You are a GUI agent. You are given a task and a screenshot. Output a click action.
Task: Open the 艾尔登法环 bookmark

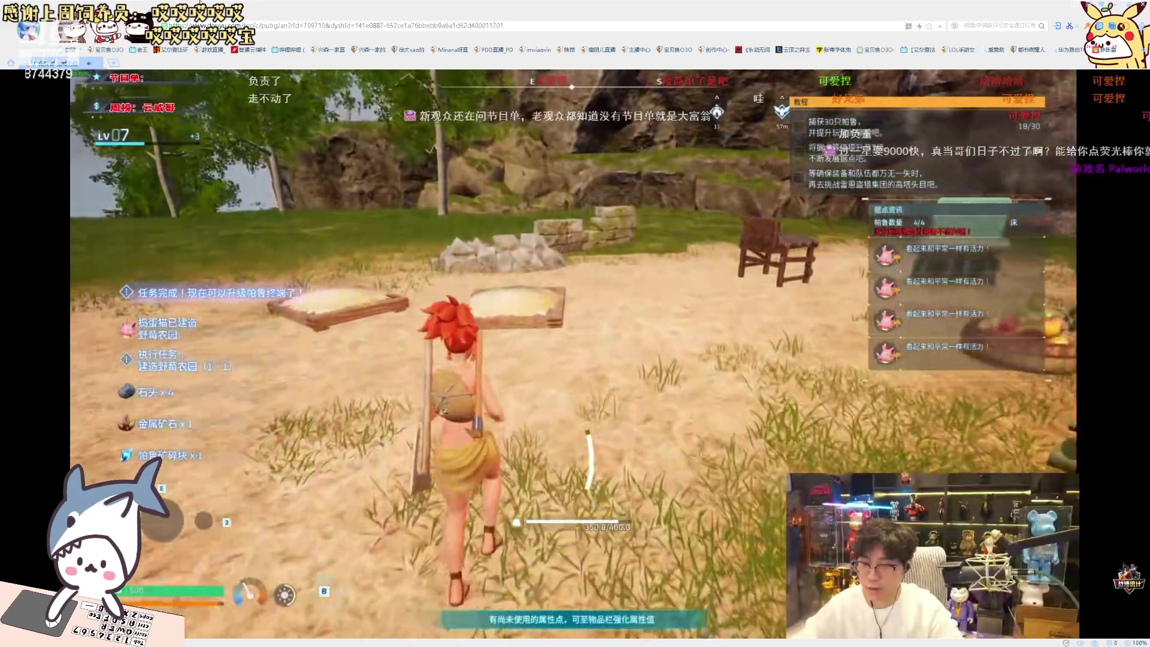pyautogui.click(x=171, y=50)
